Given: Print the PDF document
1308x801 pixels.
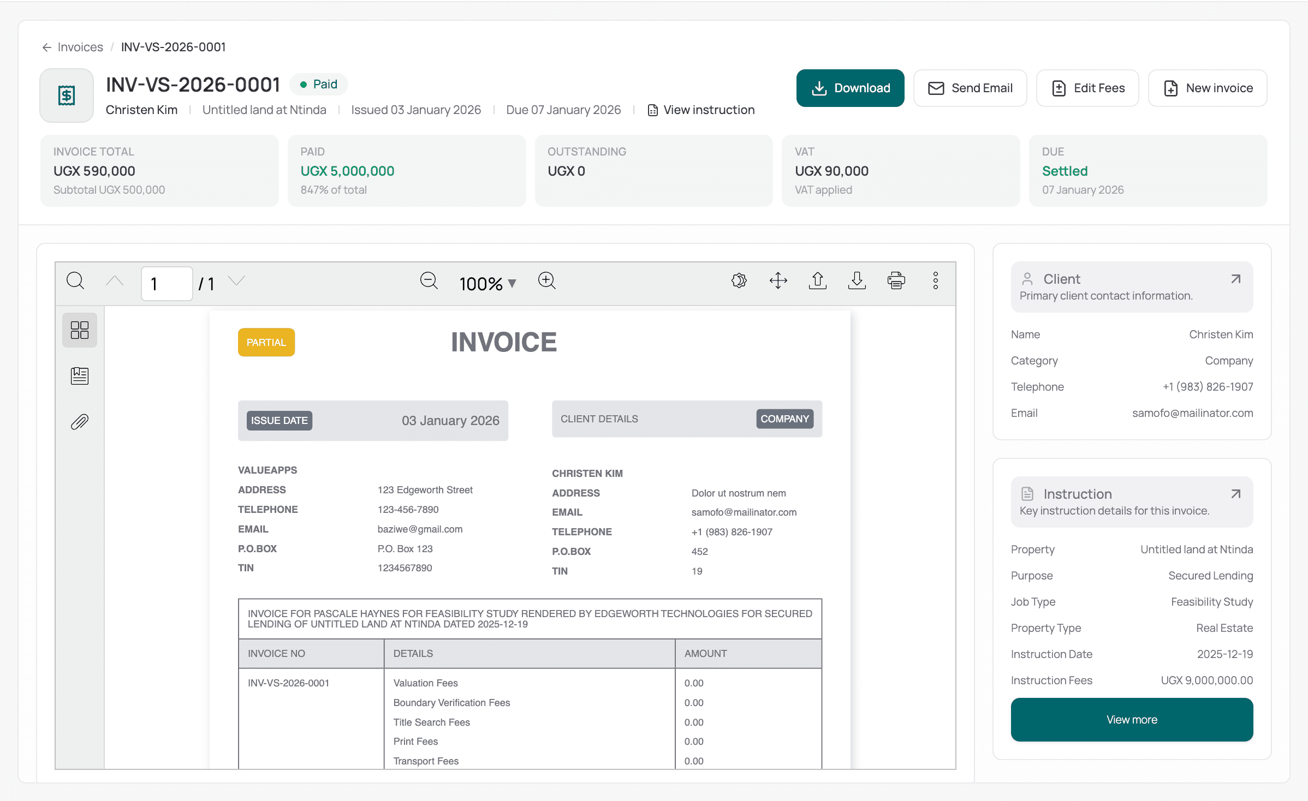Looking at the screenshot, I should point(896,281).
